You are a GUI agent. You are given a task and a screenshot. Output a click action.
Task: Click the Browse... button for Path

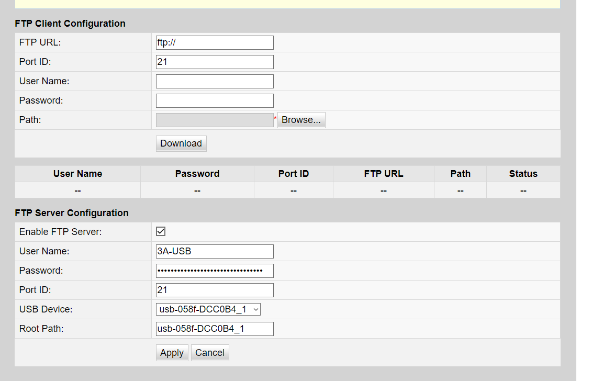tap(301, 120)
